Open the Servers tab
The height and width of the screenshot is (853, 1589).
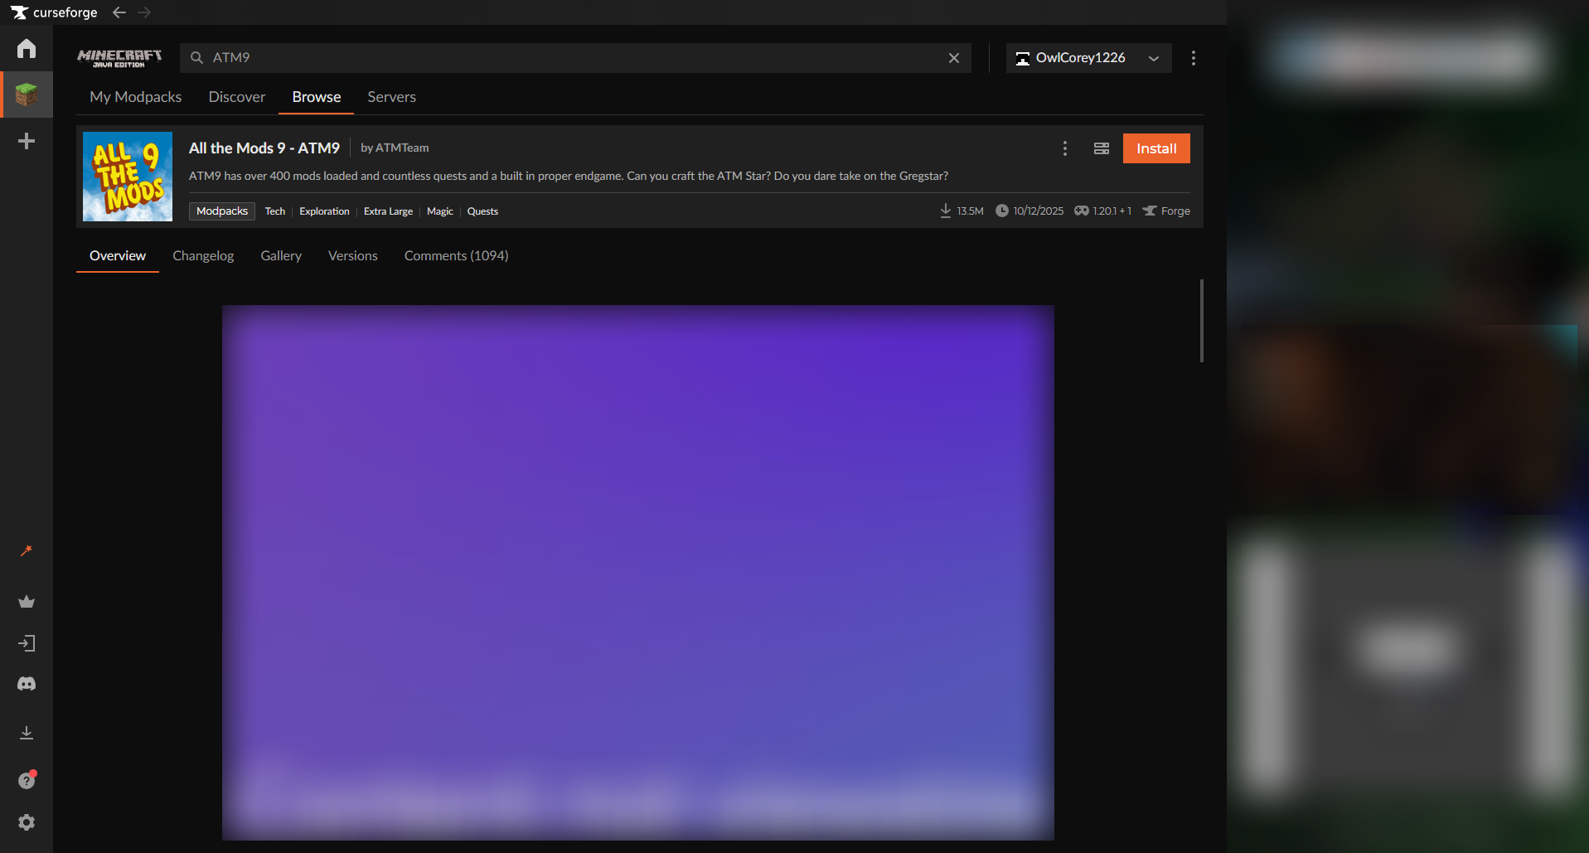click(392, 97)
